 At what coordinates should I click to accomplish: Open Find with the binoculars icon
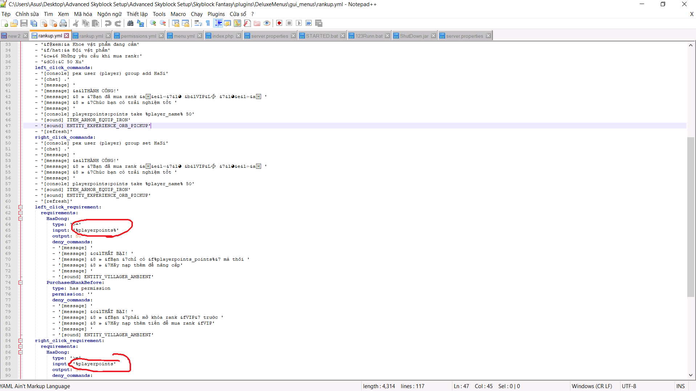tap(130, 23)
